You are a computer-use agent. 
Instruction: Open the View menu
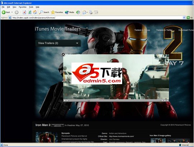point(14,7)
